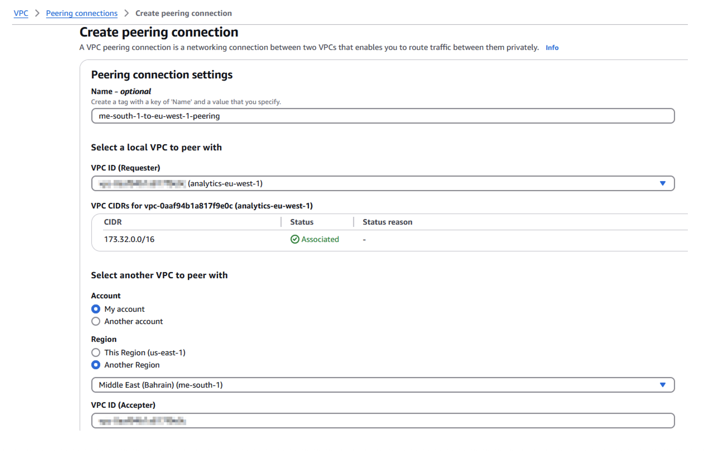The image size is (709, 451).
Task: Click the green Associated checkmark icon
Action: [295, 239]
